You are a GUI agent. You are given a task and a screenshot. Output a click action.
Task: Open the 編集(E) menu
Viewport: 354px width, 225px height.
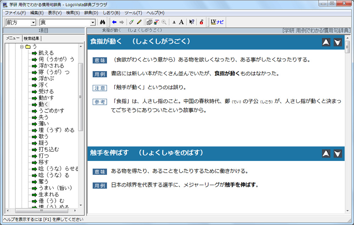click(37, 13)
